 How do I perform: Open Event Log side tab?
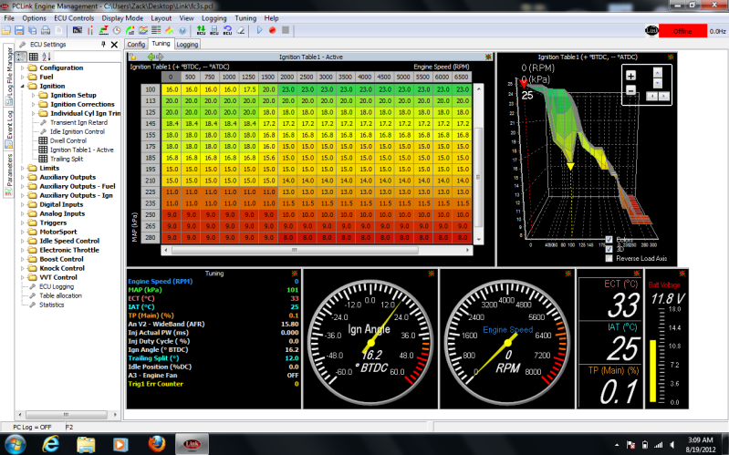(x=9, y=129)
